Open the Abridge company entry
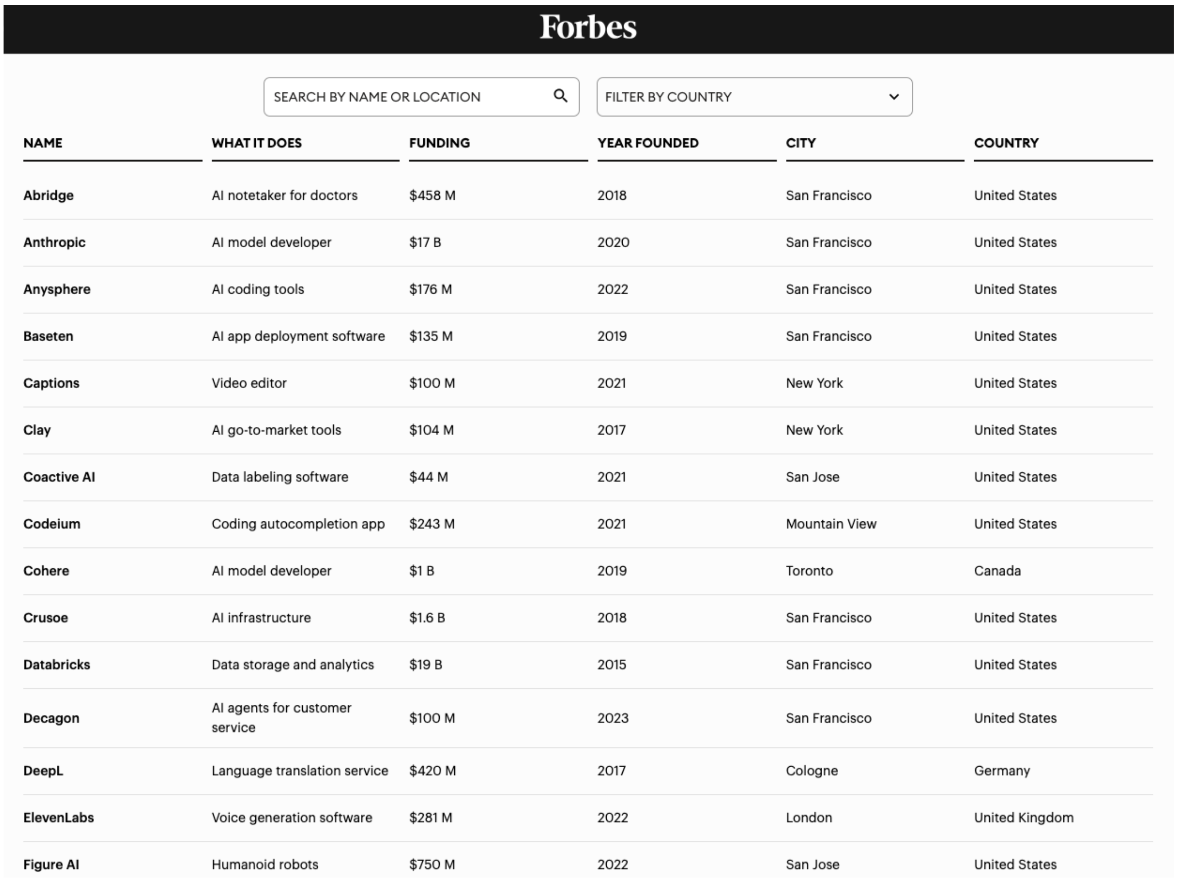 [48, 195]
